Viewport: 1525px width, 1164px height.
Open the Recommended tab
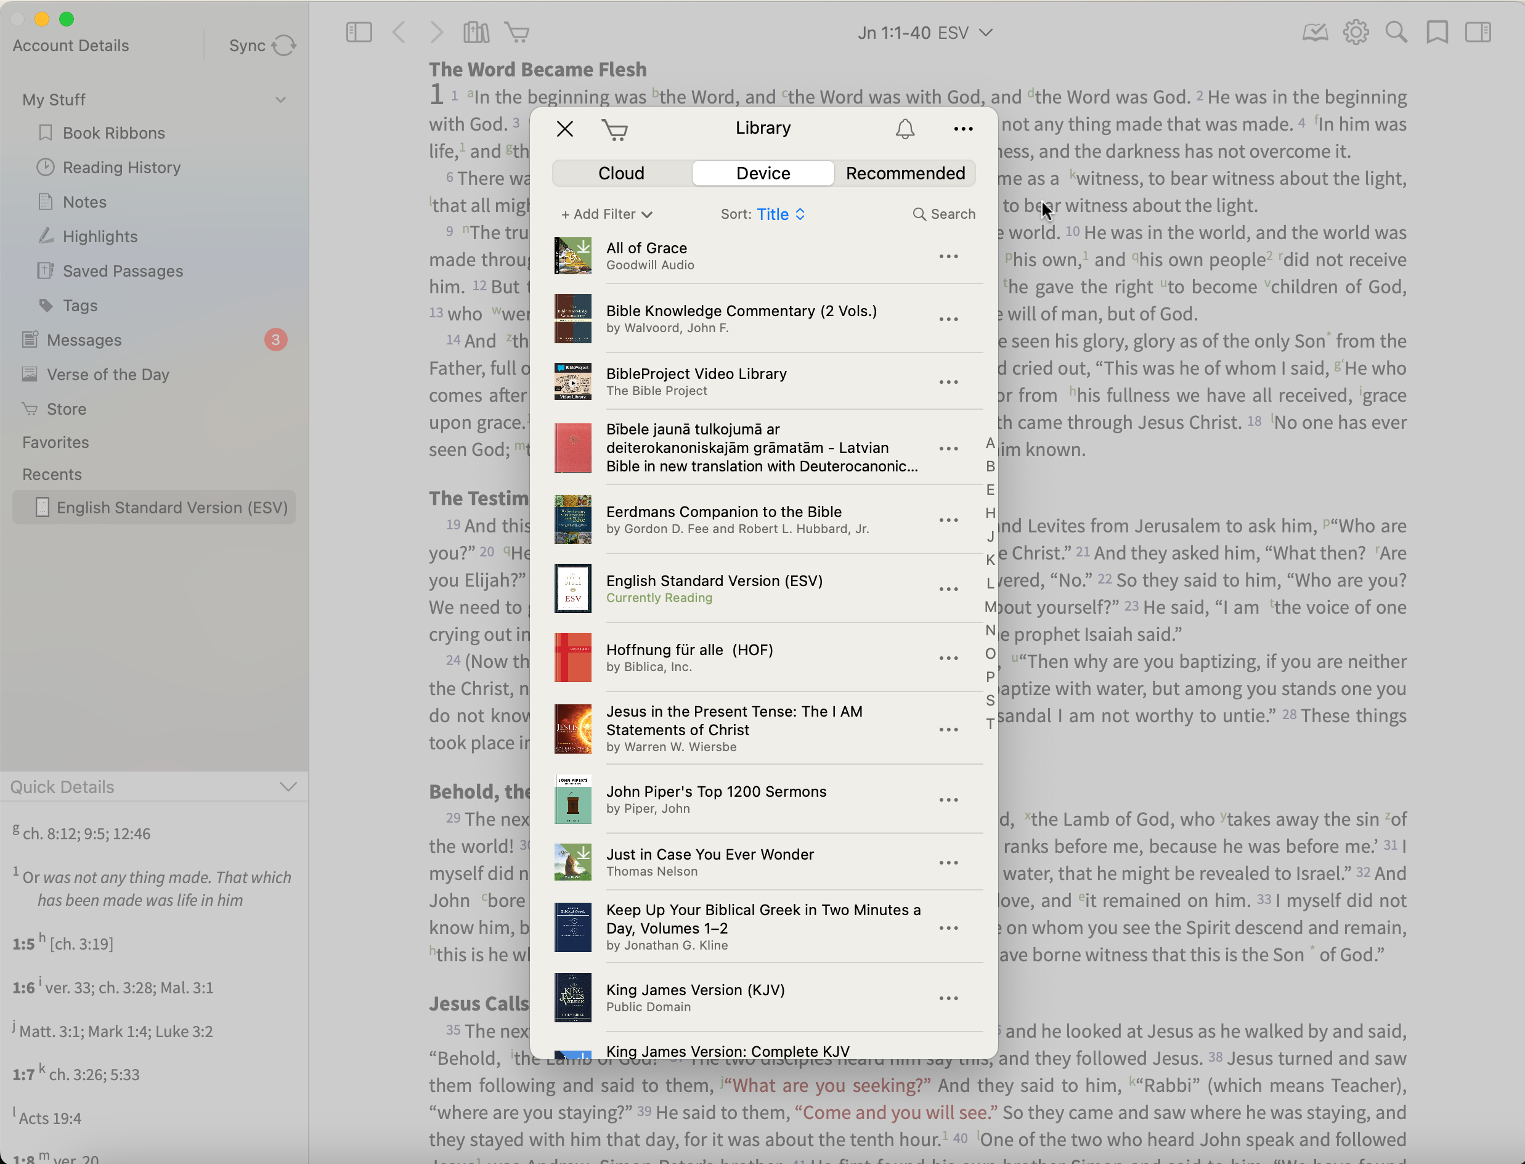click(905, 173)
